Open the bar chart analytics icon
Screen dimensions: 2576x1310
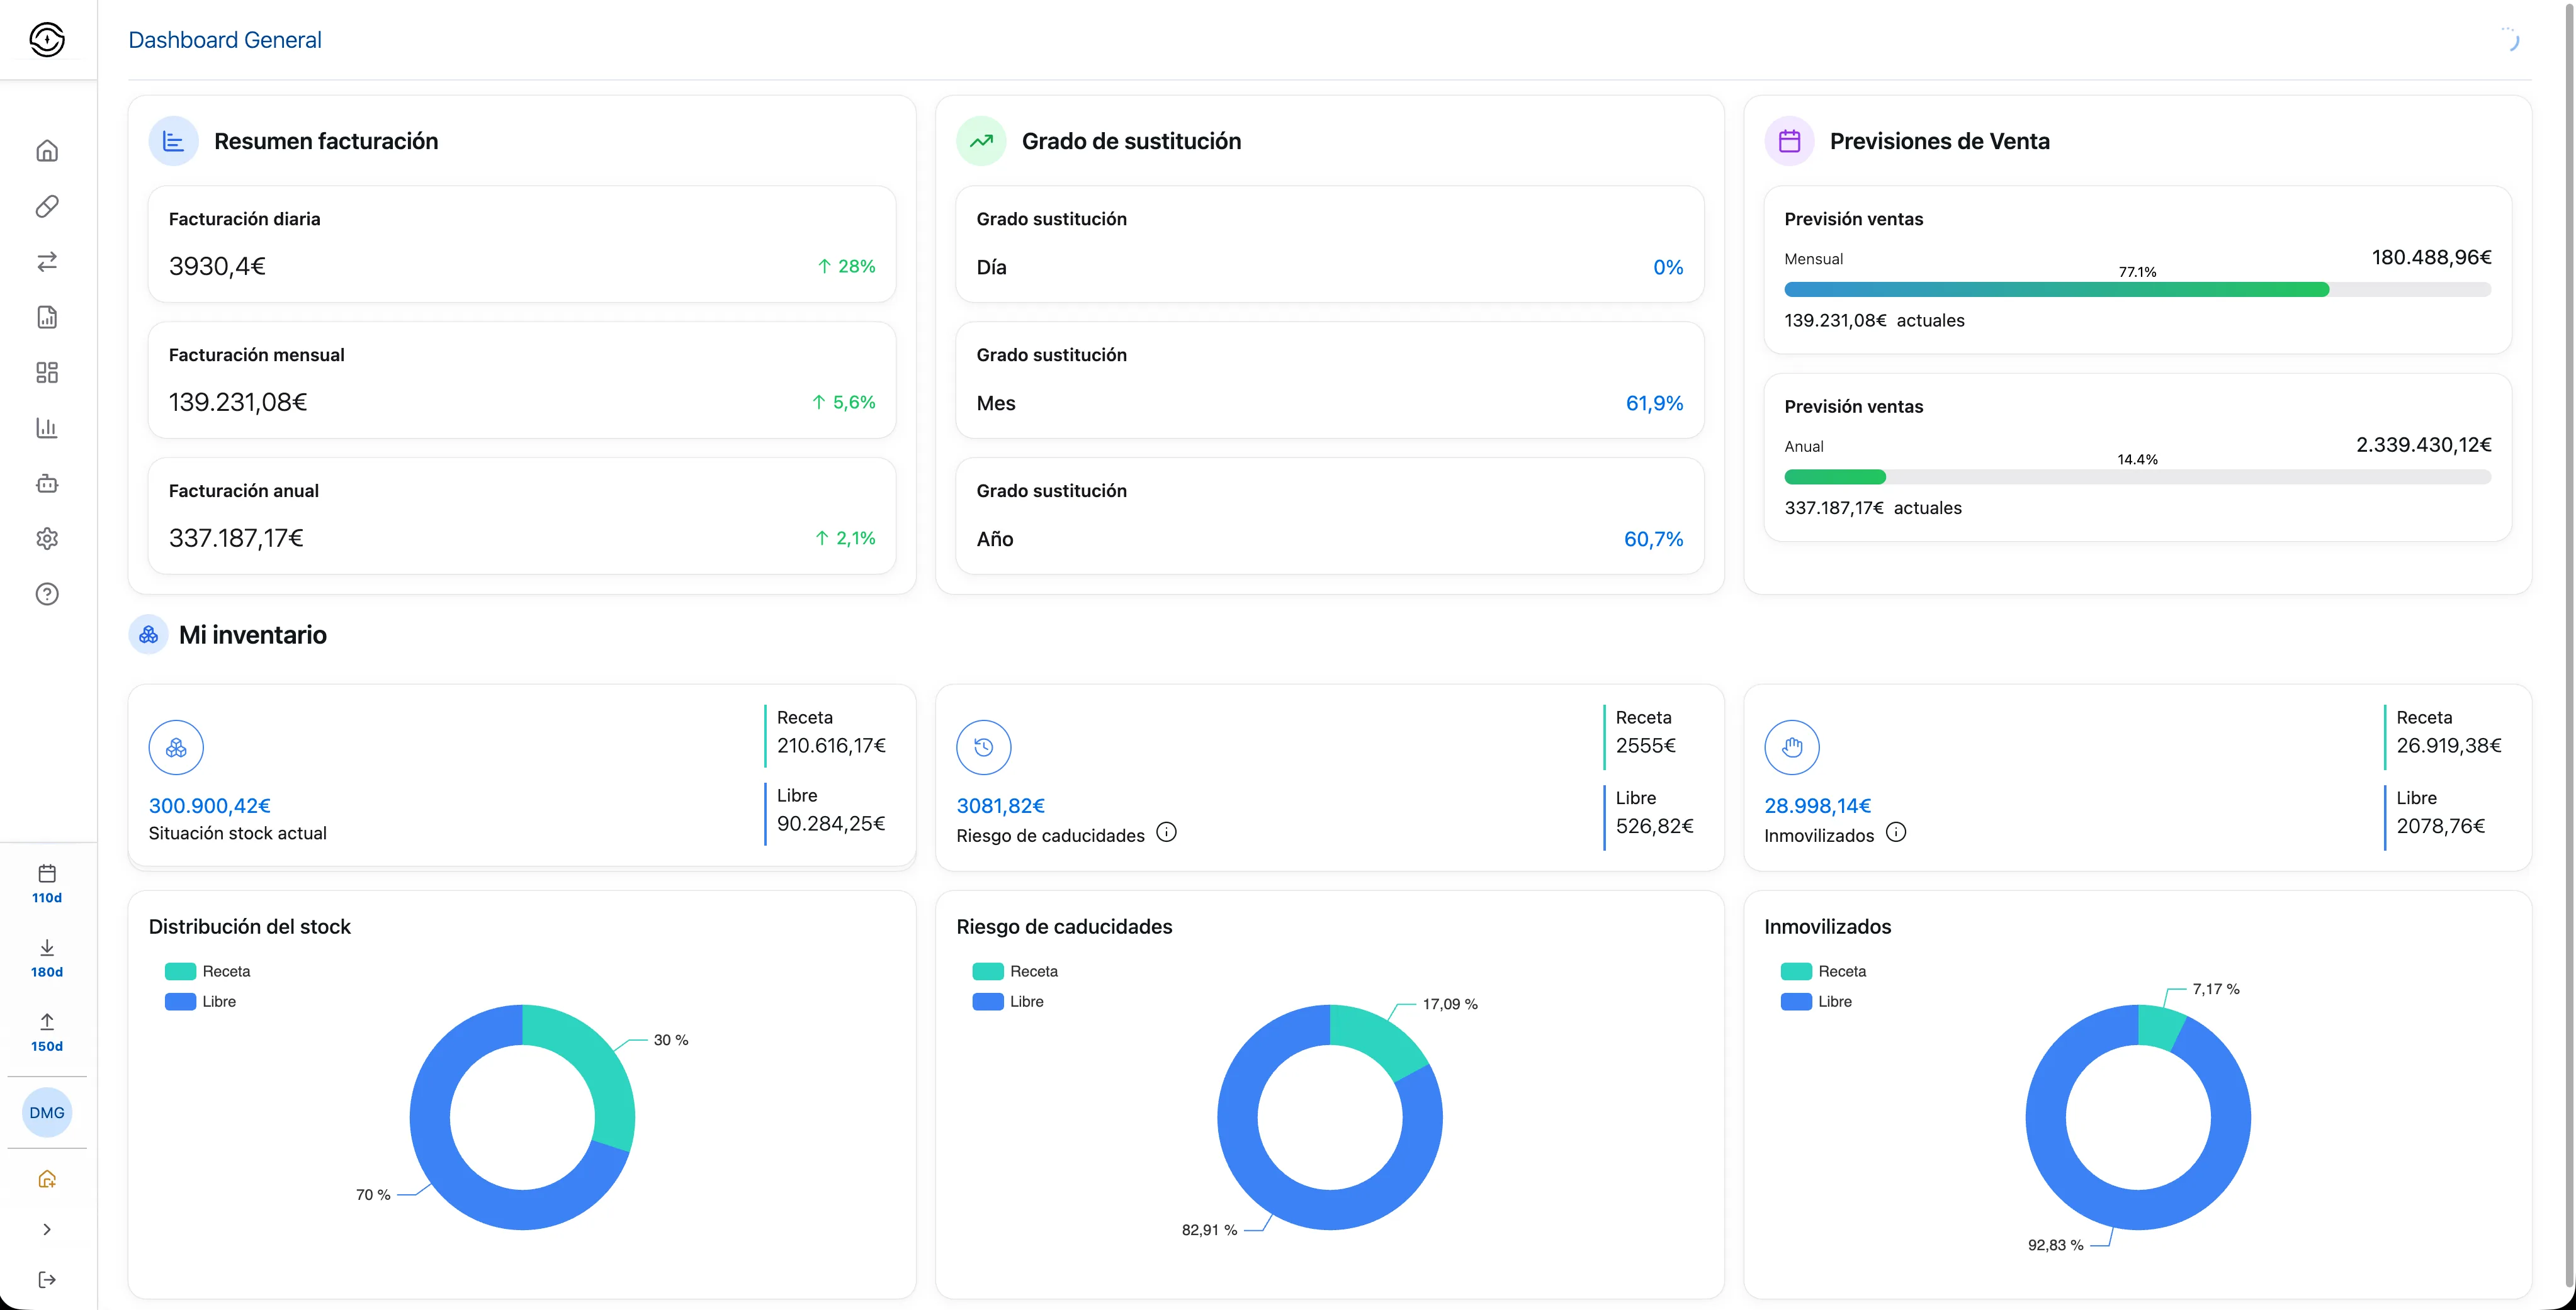coord(47,428)
